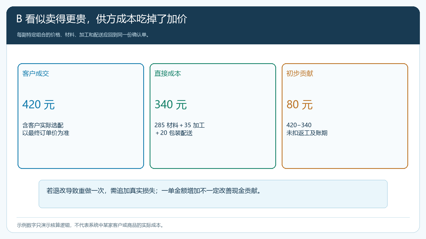This screenshot has height=239, width=426.
Task: Click the 80 元 value
Action: 300,105
